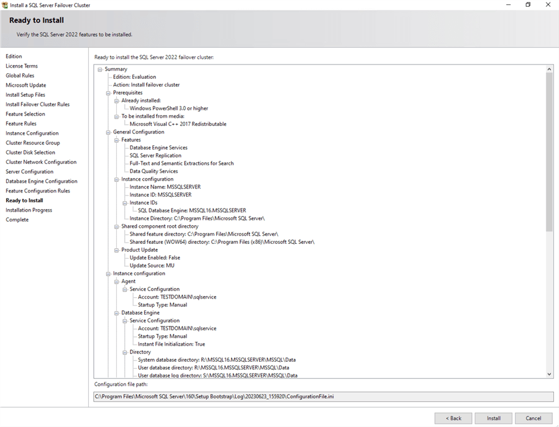Select Install Failover Cluster Rules step
Screen dimensions: 559x427
37,104
